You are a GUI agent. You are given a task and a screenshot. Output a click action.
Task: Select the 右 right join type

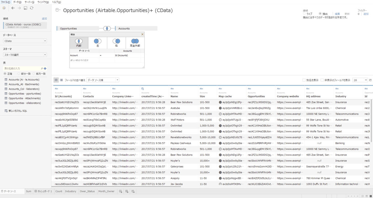[x=116, y=42]
